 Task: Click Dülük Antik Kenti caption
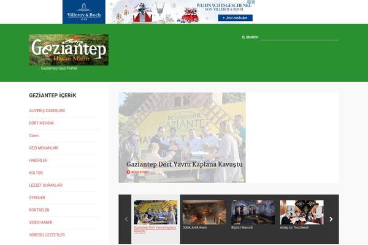click(x=194, y=227)
